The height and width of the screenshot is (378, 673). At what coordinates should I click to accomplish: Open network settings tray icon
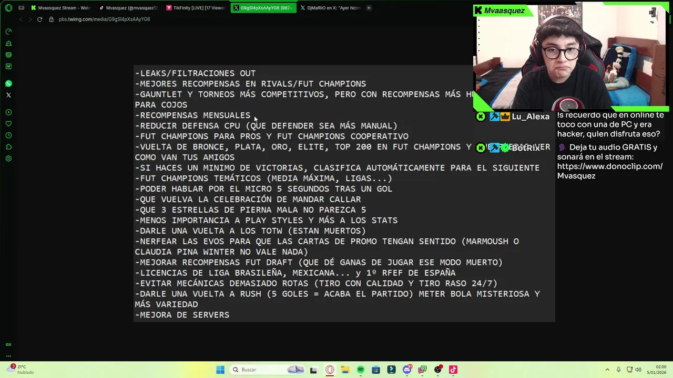click(x=630, y=370)
